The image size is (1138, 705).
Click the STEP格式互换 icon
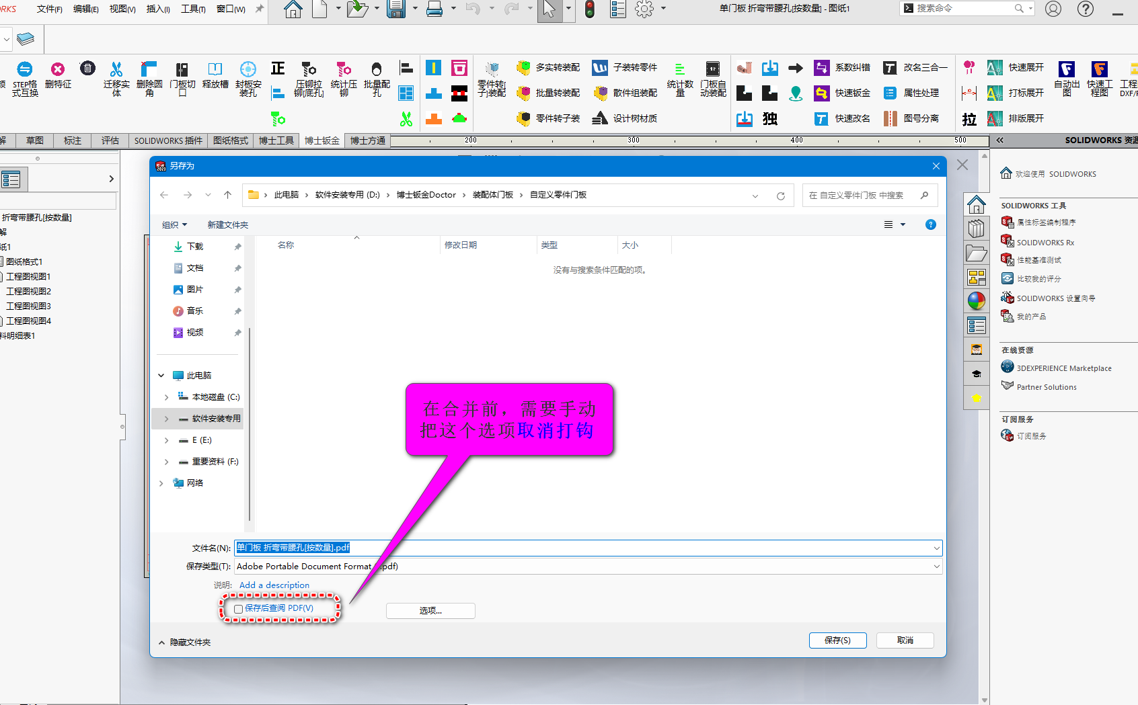pos(24,69)
